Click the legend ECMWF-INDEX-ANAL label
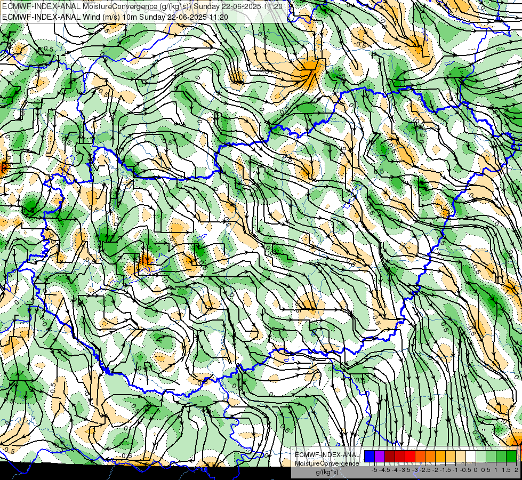This screenshot has height=480, width=522. 327,455
